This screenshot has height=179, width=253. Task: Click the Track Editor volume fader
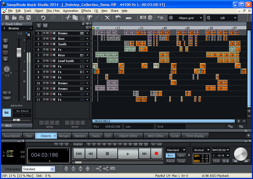tap(19, 52)
